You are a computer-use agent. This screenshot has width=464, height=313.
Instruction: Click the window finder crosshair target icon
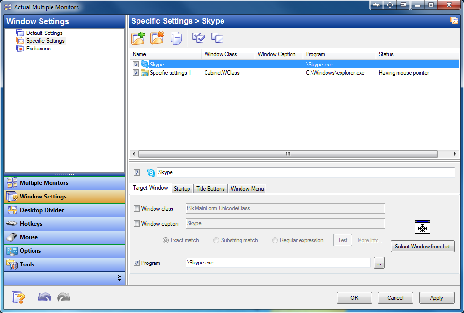click(x=422, y=227)
